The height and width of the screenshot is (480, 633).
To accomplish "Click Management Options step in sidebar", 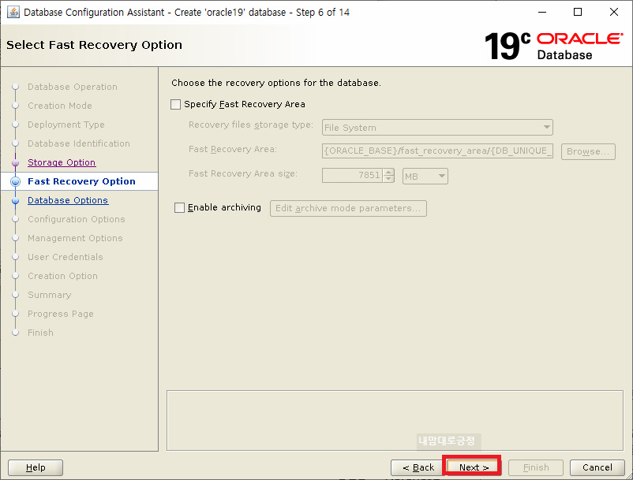I will click(75, 238).
